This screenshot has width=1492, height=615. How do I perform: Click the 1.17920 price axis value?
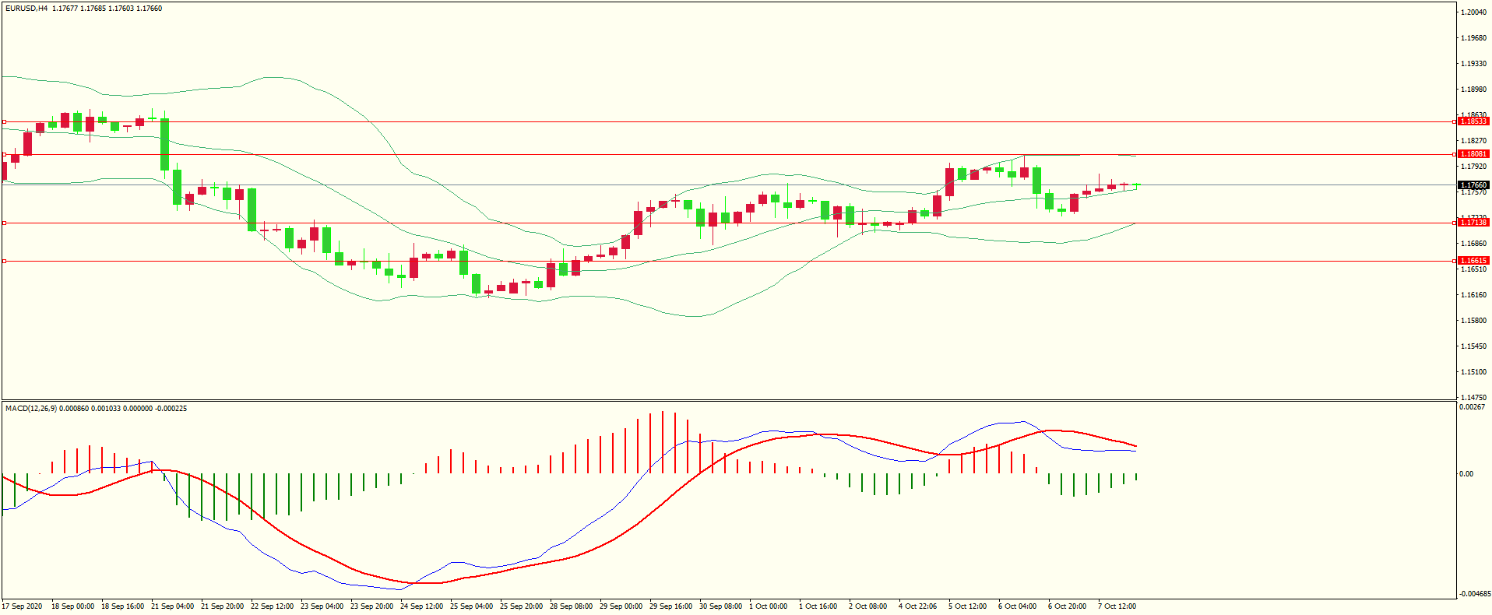click(x=1475, y=167)
